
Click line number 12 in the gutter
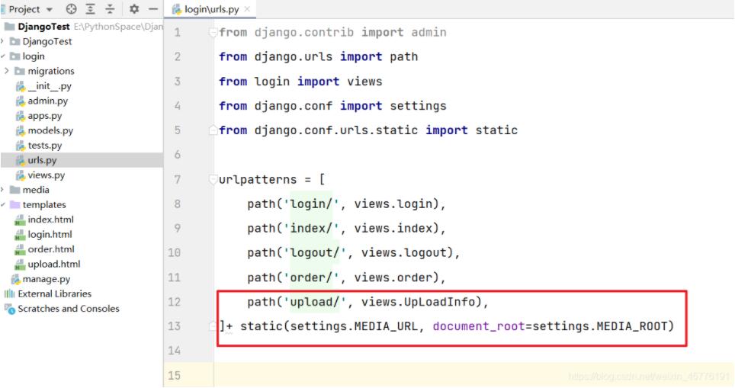pyautogui.click(x=175, y=302)
